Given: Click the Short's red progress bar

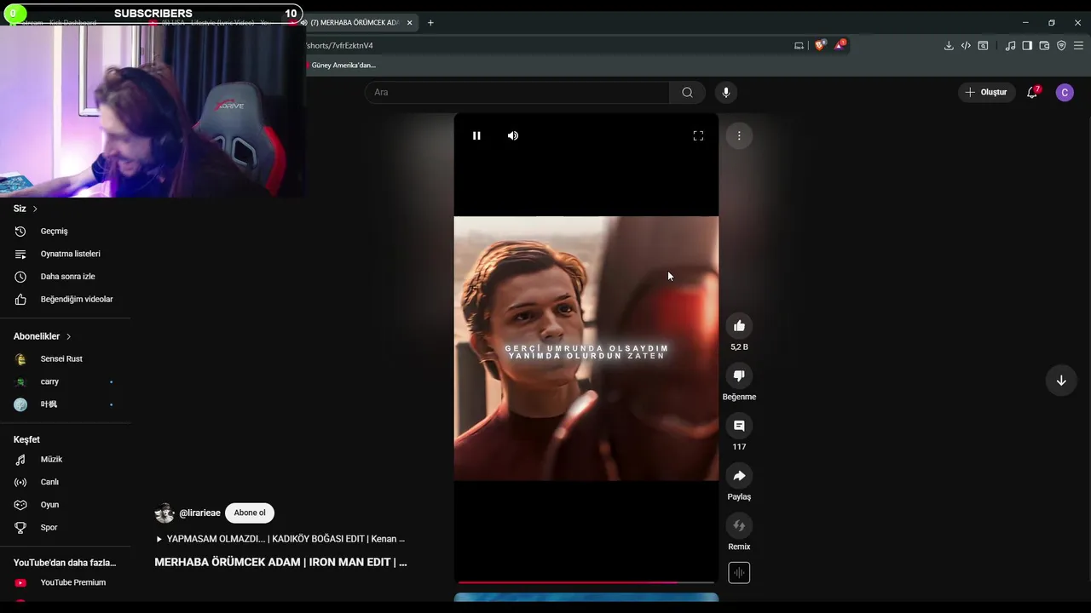Looking at the screenshot, I should [x=586, y=582].
